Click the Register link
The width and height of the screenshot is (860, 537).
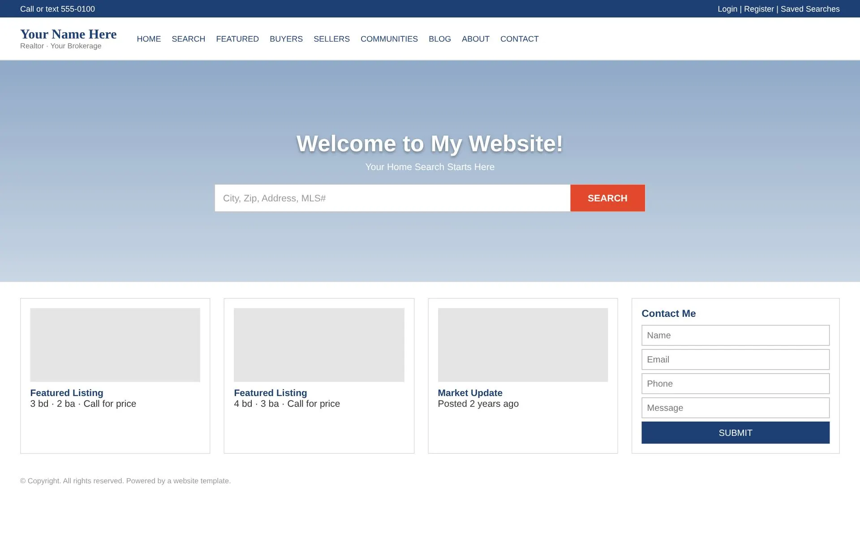[759, 9]
